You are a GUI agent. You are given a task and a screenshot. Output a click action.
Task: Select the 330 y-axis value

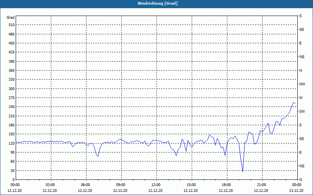click(12, 80)
